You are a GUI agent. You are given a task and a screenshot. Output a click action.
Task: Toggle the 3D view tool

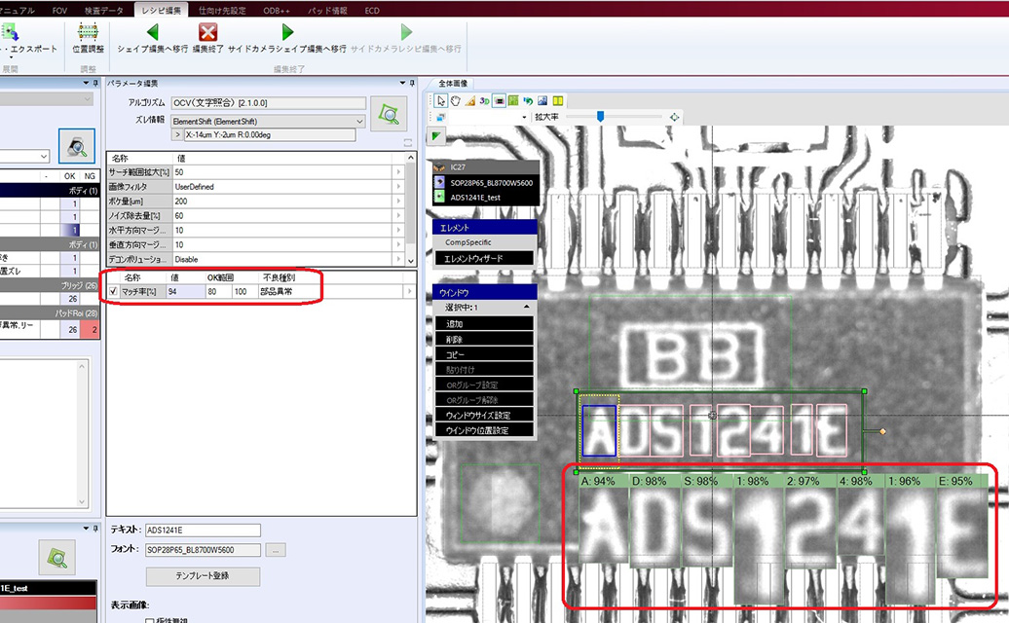(485, 101)
